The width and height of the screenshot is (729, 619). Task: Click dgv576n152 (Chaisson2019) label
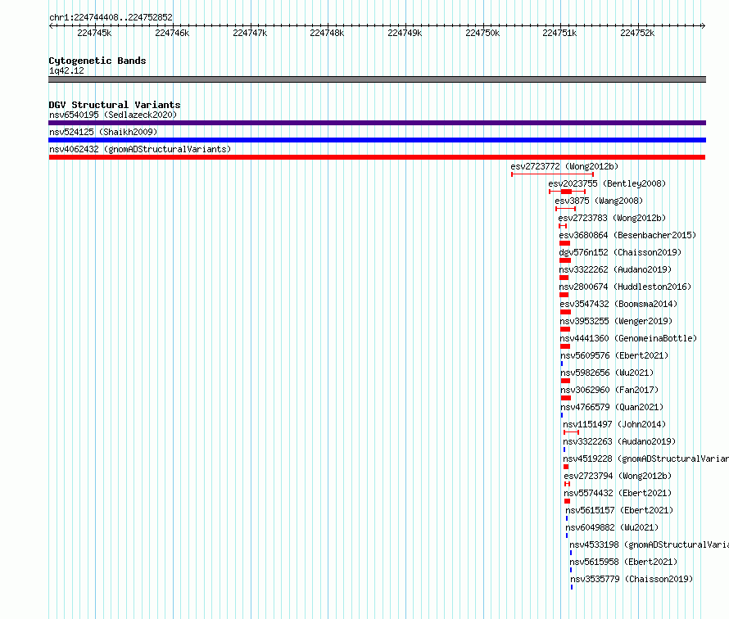(x=620, y=252)
